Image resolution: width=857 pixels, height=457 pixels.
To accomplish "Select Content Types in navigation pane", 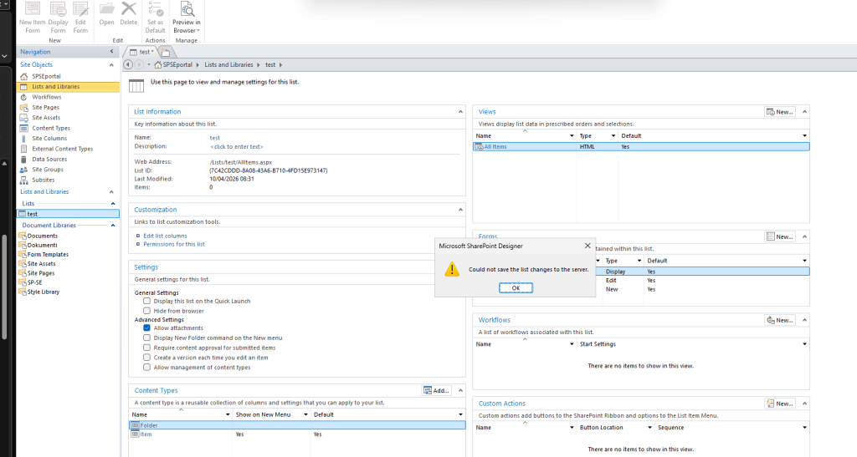I will coord(50,128).
